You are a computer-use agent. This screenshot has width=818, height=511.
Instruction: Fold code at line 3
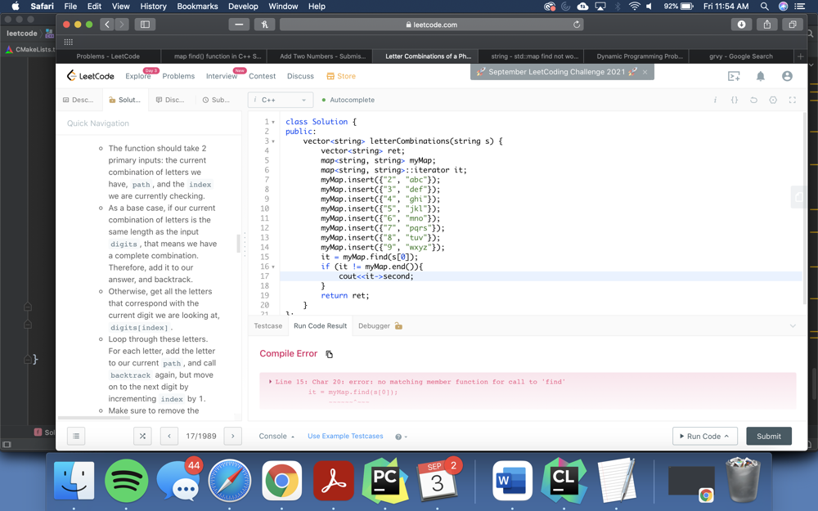[x=273, y=141]
